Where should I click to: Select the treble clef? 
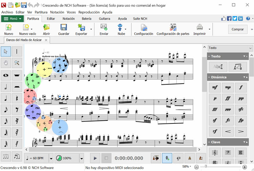pyautogui.click(x=215, y=152)
